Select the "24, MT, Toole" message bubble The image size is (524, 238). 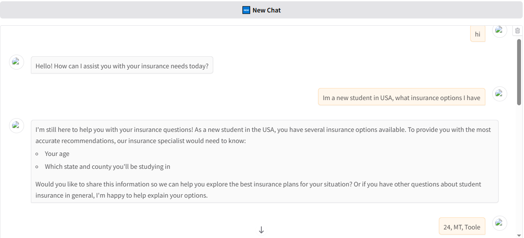tap(462, 227)
